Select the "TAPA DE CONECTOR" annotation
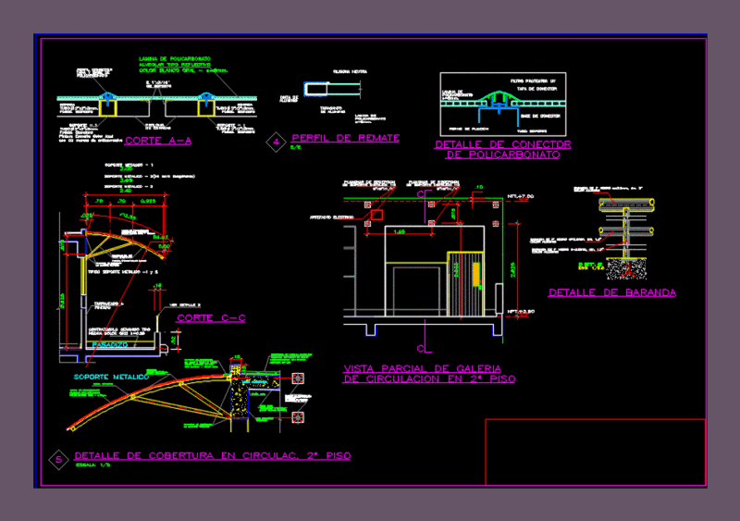This screenshot has width=740, height=521. pos(537,89)
